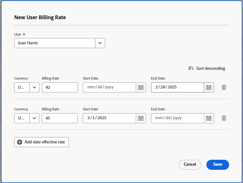Click the Start Date field showing 3/1/2025
The height and width of the screenshot is (183, 243).
pos(109,118)
